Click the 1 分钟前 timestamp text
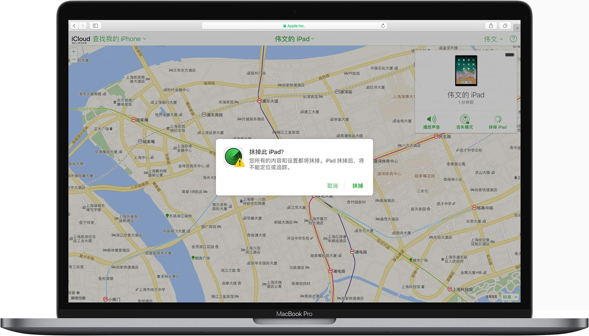589x336 pixels. click(x=466, y=103)
